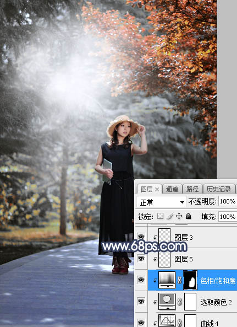237x327 pixels.
Task: Hide the 图层 5 layer
Action: [141, 259]
